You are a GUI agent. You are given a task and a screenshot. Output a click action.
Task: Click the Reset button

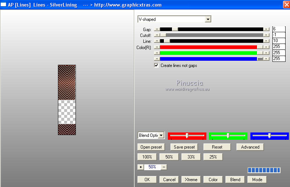[x=217, y=147]
